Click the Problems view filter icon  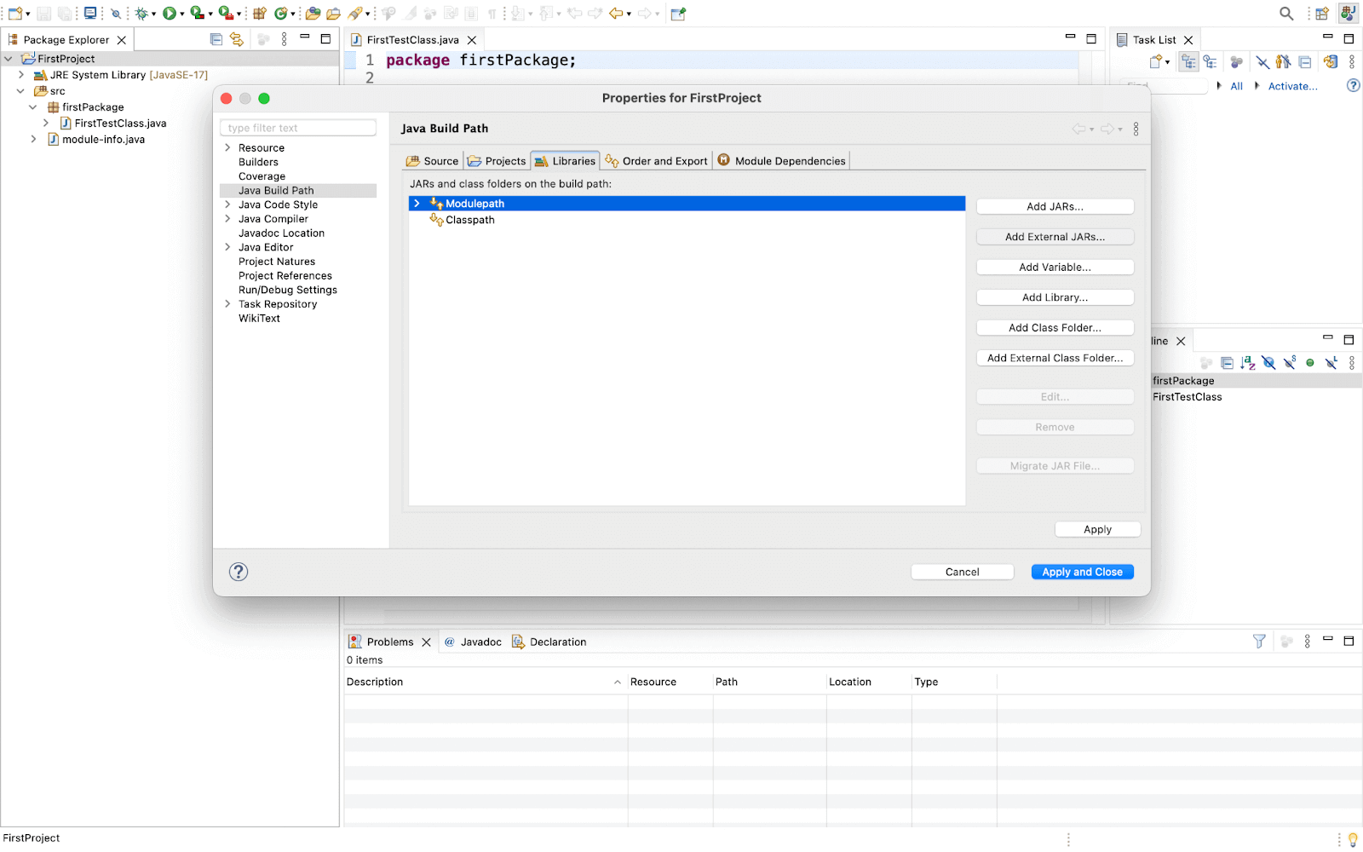point(1259,642)
